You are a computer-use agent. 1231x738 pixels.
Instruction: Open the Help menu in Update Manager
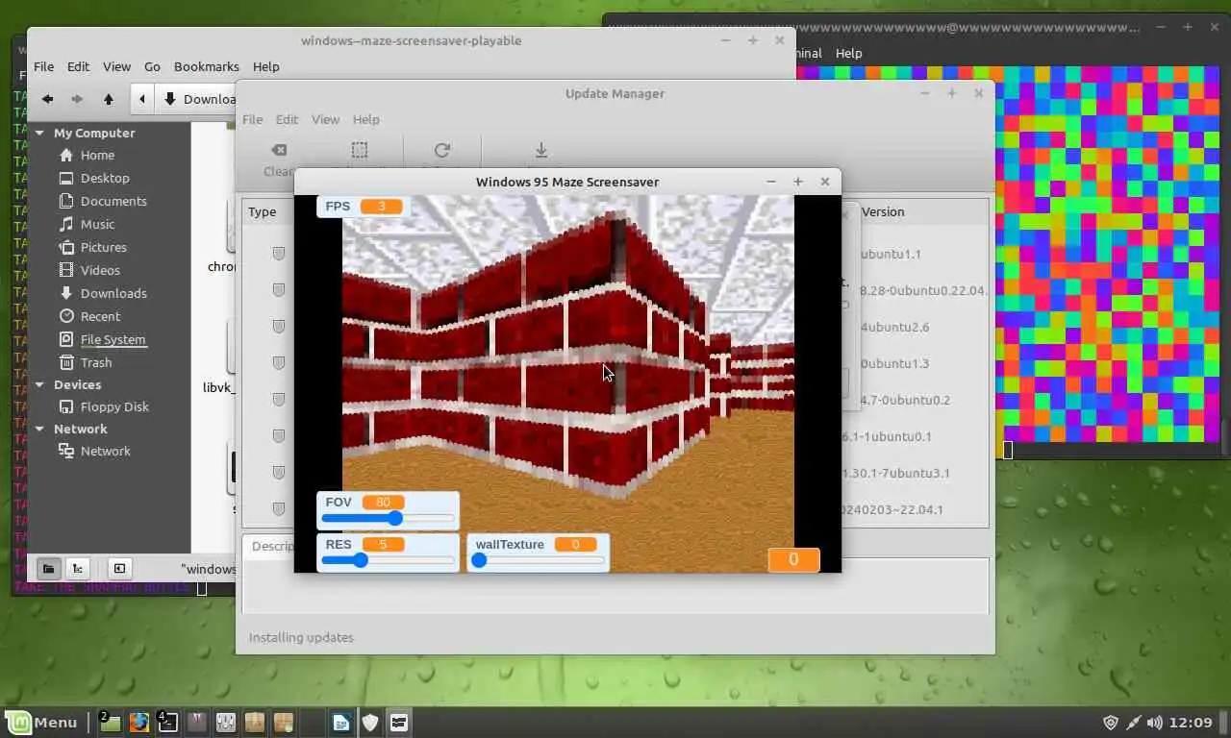point(365,119)
